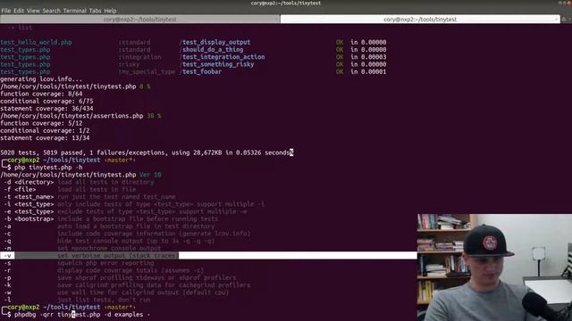Click 'statement coverage: 36/434' line
This screenshot has height=321, width=572.
(46, 109)
